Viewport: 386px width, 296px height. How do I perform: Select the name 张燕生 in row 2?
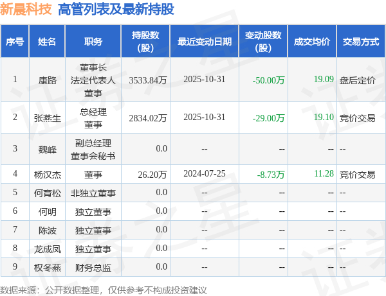(47, 118)
